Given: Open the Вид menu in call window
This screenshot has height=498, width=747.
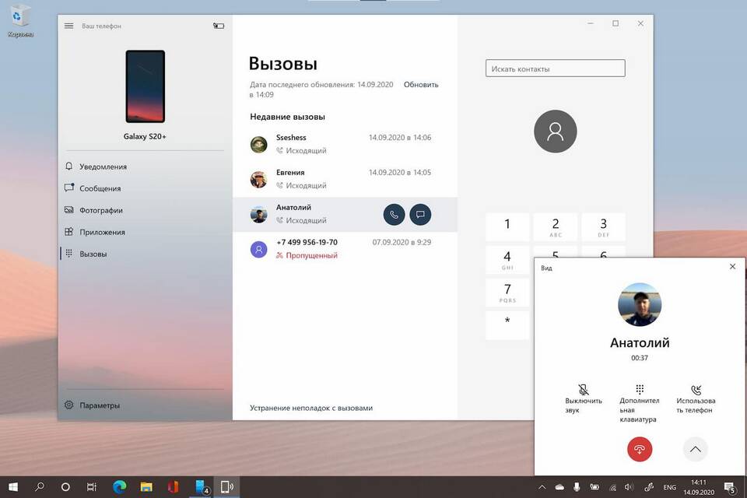Looking at the screenshot, I should [546, 268].
